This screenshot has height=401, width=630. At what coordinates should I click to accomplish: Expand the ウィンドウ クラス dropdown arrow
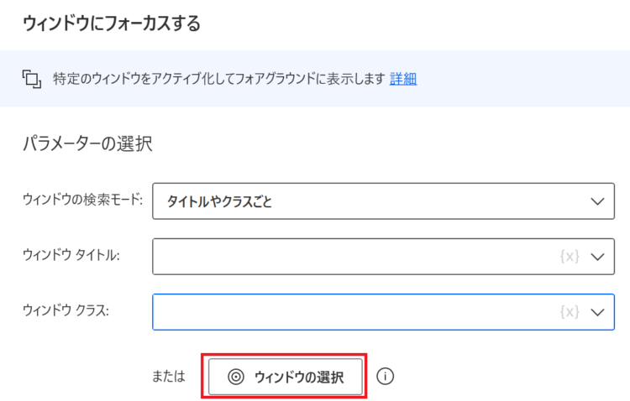[x=597, y=312]
